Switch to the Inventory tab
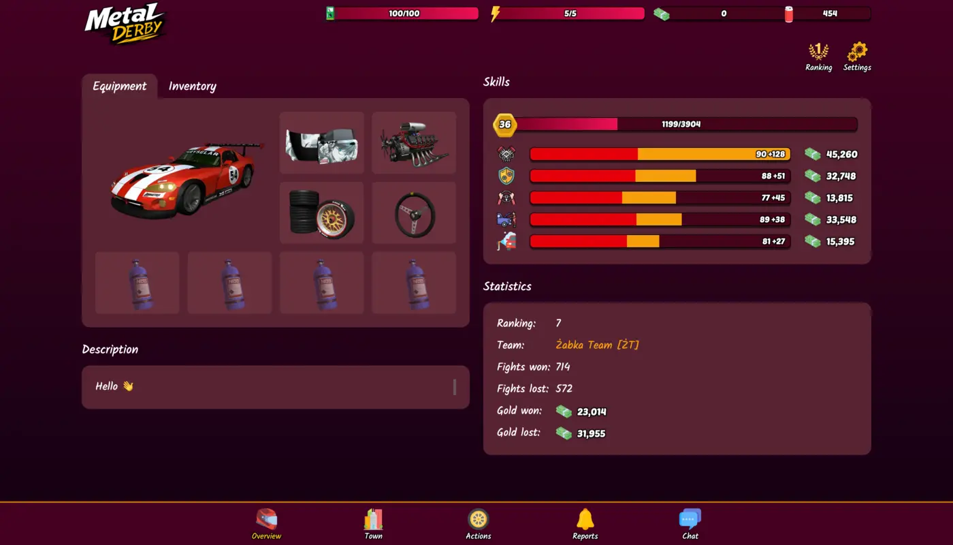Screen dimensions: 953x545 click(192, 87)
